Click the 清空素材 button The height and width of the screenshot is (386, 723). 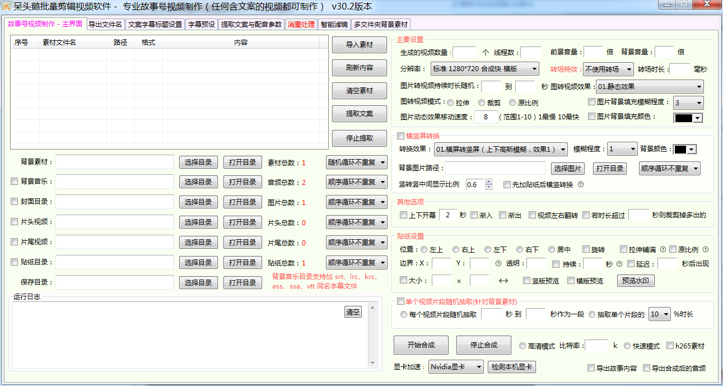pyautogui.click(x=360, y=90)
